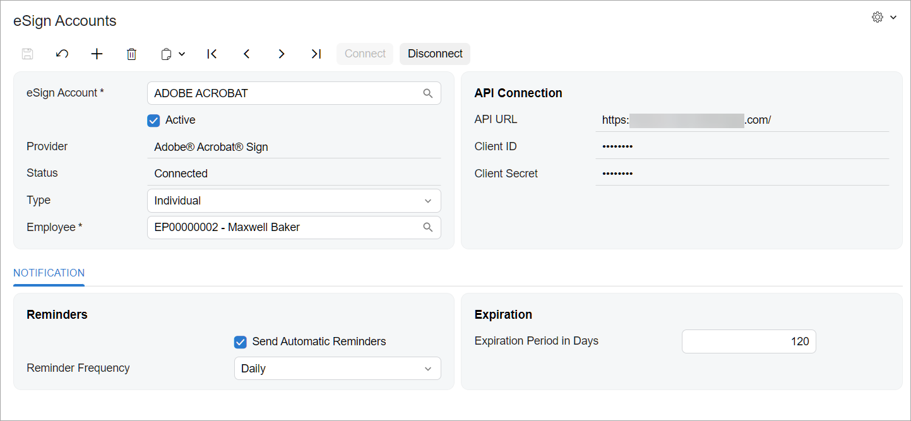Go to previous record
The height and width of the screenshot is (421, 911).
pos(247,54)
